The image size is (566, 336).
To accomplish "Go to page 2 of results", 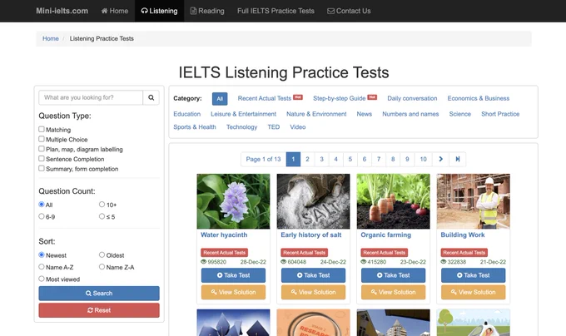I will [x=307, y=159].
